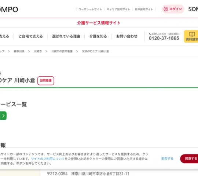Click the 資料請求 book icon button
This screenshot has height=176, width=198.
pyautogui.click(x=191, y=37)
